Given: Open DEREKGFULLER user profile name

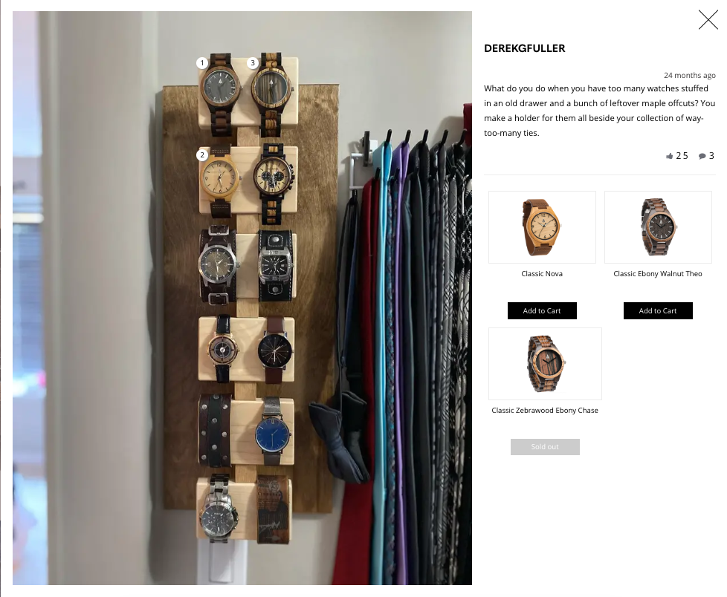Looking at the screenshot, I should pos(524,48).
